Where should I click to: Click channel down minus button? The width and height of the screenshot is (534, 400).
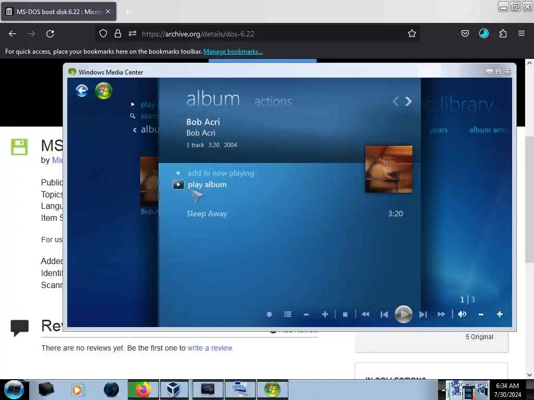[x=306, y=315]
